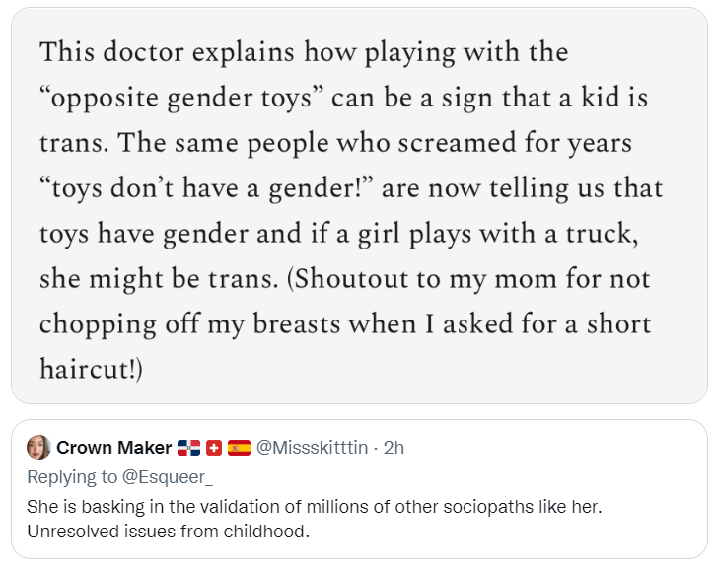
Task: Open the Crown Maker display name
Action: (x=113, y=448)
